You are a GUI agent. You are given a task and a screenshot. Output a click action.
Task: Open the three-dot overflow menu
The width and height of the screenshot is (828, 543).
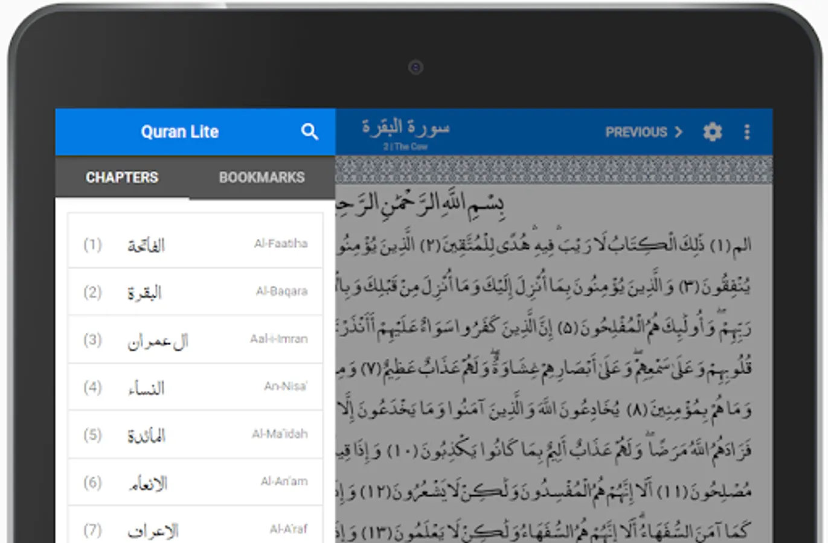pos(747,132)
